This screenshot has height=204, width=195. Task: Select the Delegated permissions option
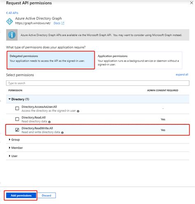point(51,60)
